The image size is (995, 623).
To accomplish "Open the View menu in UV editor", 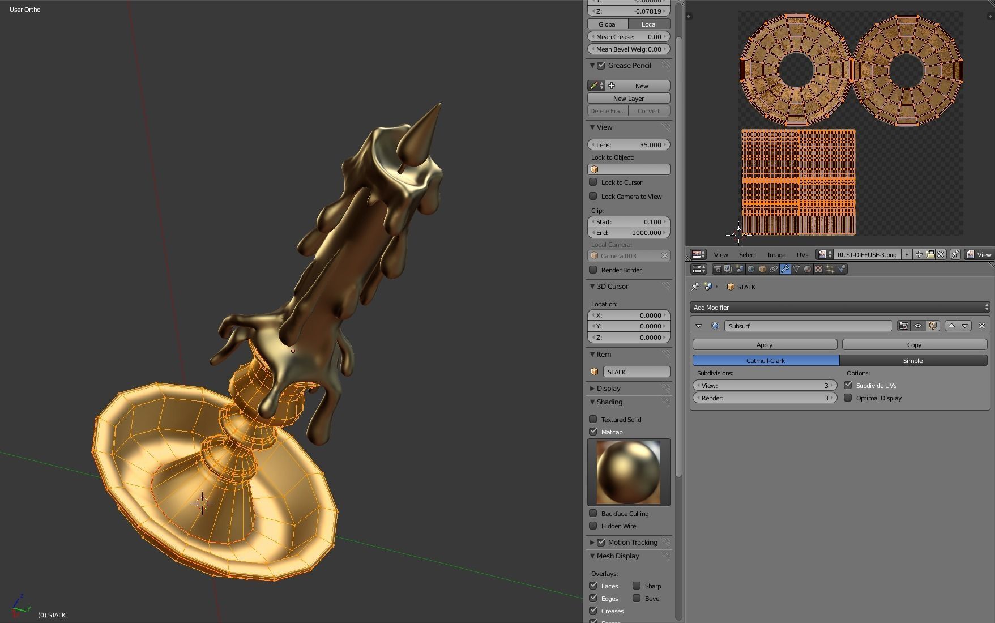I will point(720,255).
